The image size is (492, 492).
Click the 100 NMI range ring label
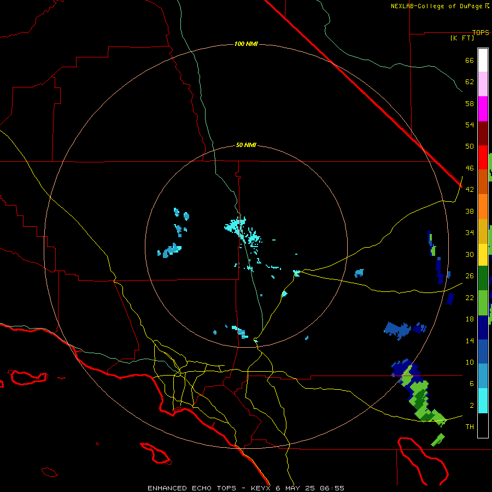(246, 44)
